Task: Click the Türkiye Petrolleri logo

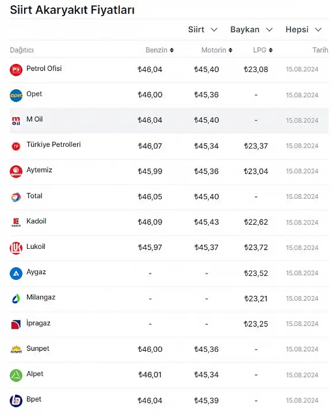Action: click(x=16, y=146)
